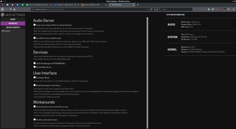Go back to previous page in Firefox
The height and width of the screenshot is (129, 236).
[x=2, y=9]
